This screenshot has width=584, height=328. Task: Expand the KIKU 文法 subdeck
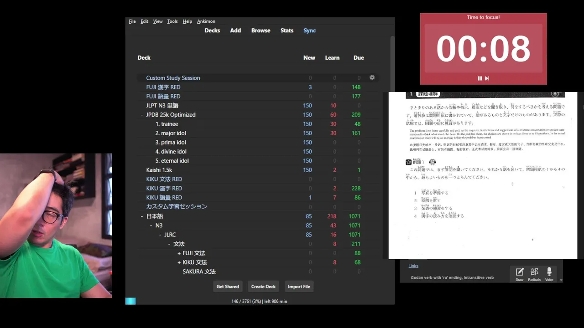coord(179,262)
